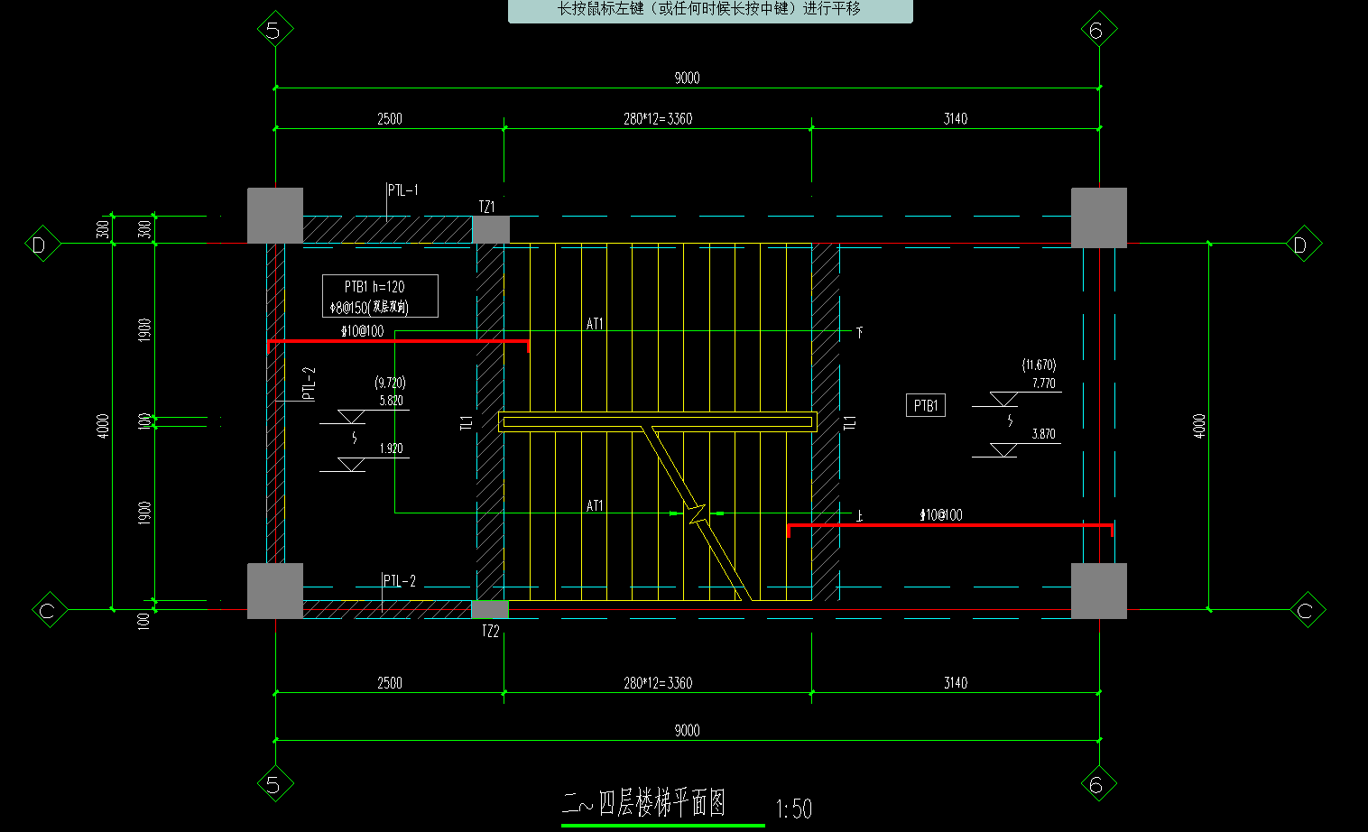Click the (9.720) elevation value

click(x=390, y=383)
